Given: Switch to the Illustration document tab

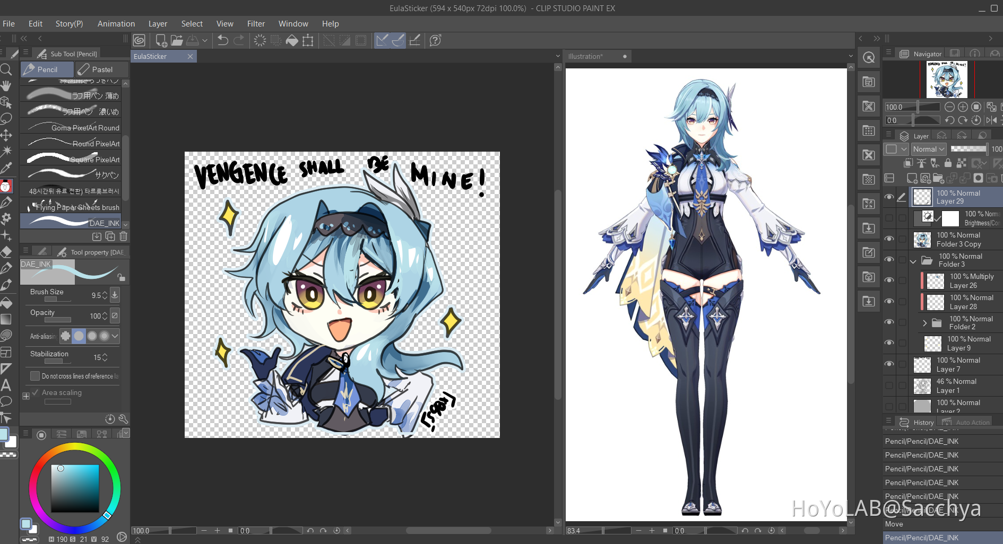Looking at the screenshot, I should click(585, 56).
